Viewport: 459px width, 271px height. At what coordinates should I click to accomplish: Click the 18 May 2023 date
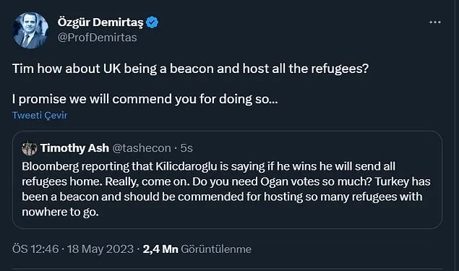click(100, 249)
